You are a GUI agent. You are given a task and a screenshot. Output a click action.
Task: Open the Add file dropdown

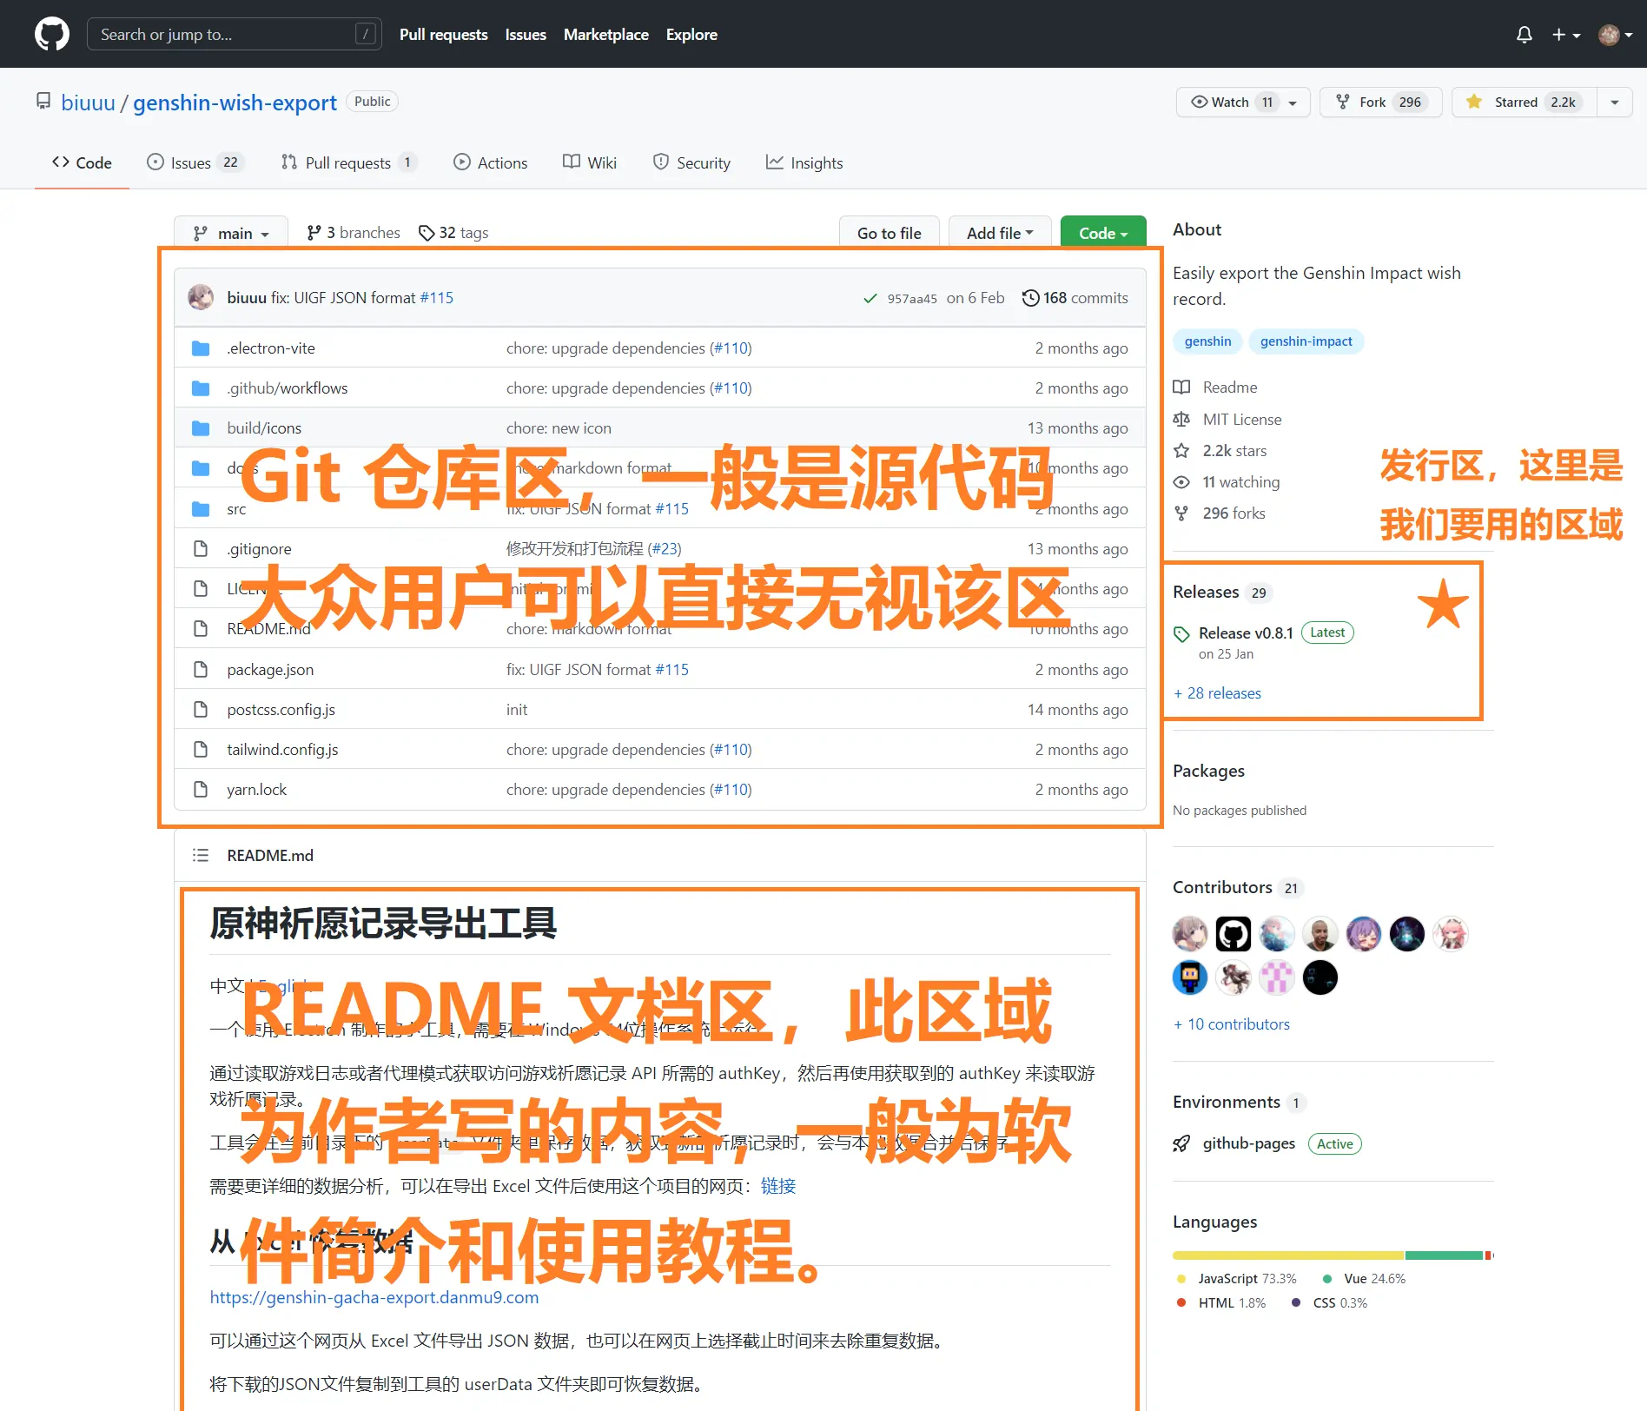tap(1000, 233)
